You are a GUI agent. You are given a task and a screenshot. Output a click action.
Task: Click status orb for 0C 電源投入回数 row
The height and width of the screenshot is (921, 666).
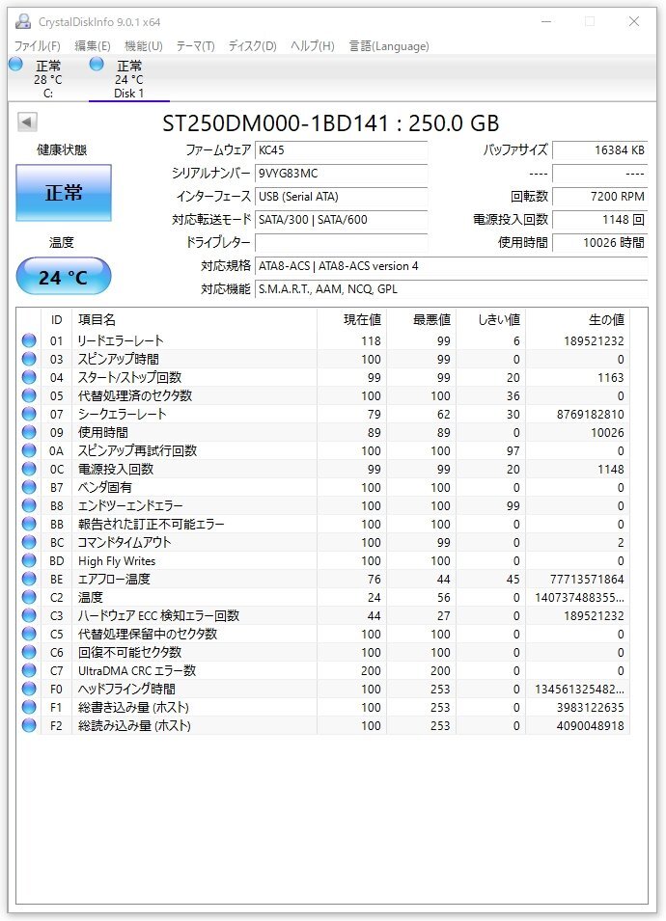point(29,469)
